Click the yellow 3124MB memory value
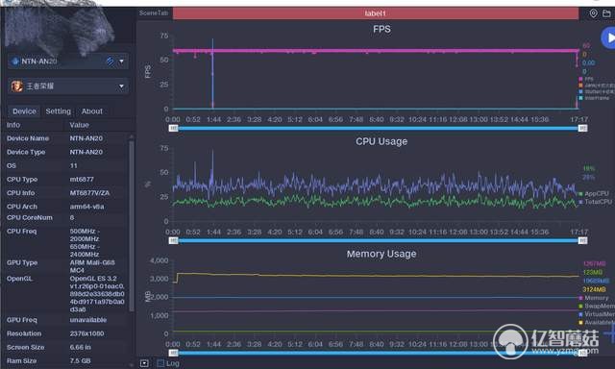615x369 pixels. (594, 289)
